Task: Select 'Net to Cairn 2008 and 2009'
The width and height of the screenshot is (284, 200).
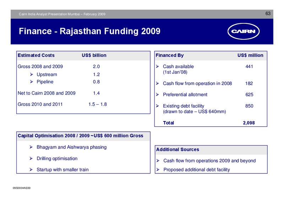Action: pyautogui.click(x=47, y=93)
